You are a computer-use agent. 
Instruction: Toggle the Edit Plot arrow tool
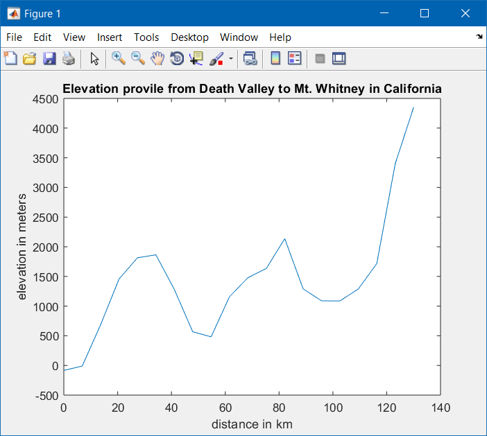[95, 59]
